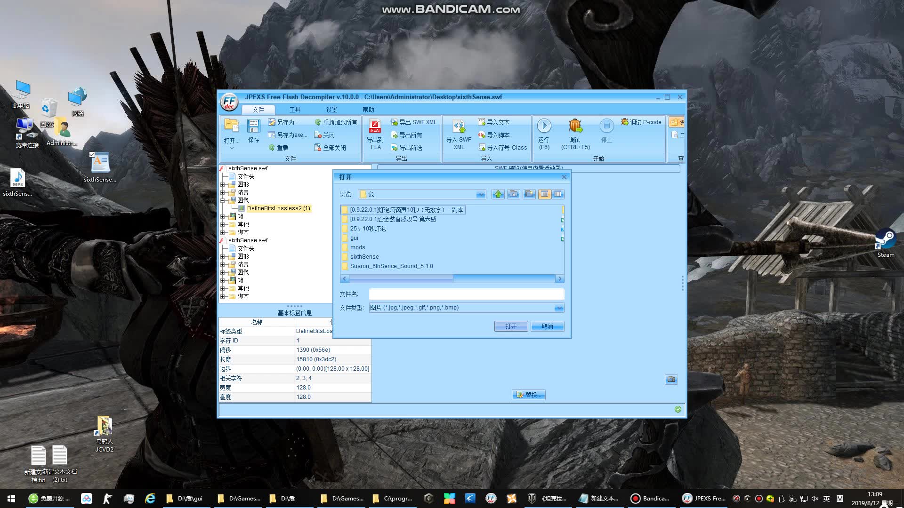
Task: Open the Windows Start menu
Action: pos(11,499)
